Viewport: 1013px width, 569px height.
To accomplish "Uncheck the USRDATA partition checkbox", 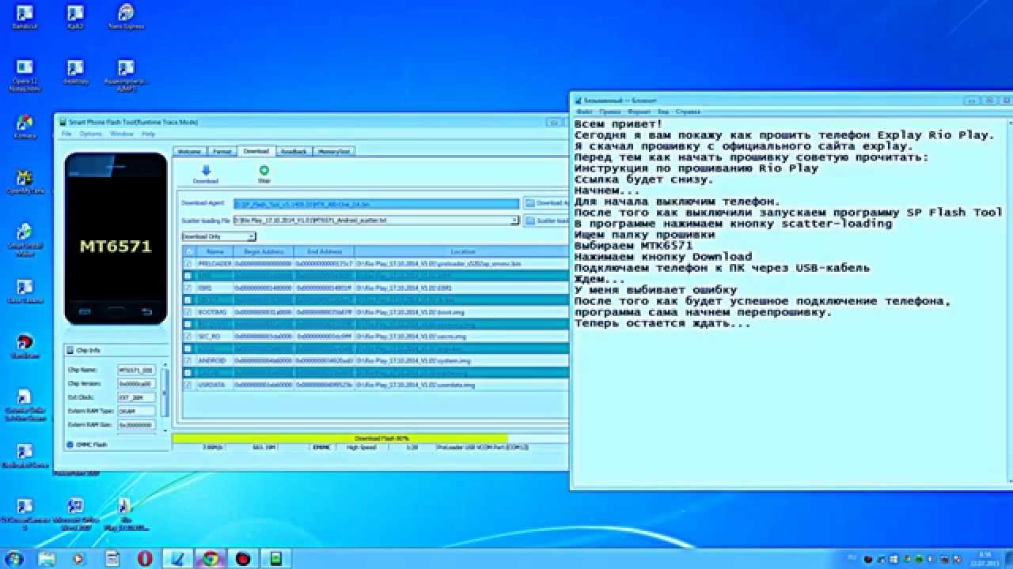I will coord(188,385).
